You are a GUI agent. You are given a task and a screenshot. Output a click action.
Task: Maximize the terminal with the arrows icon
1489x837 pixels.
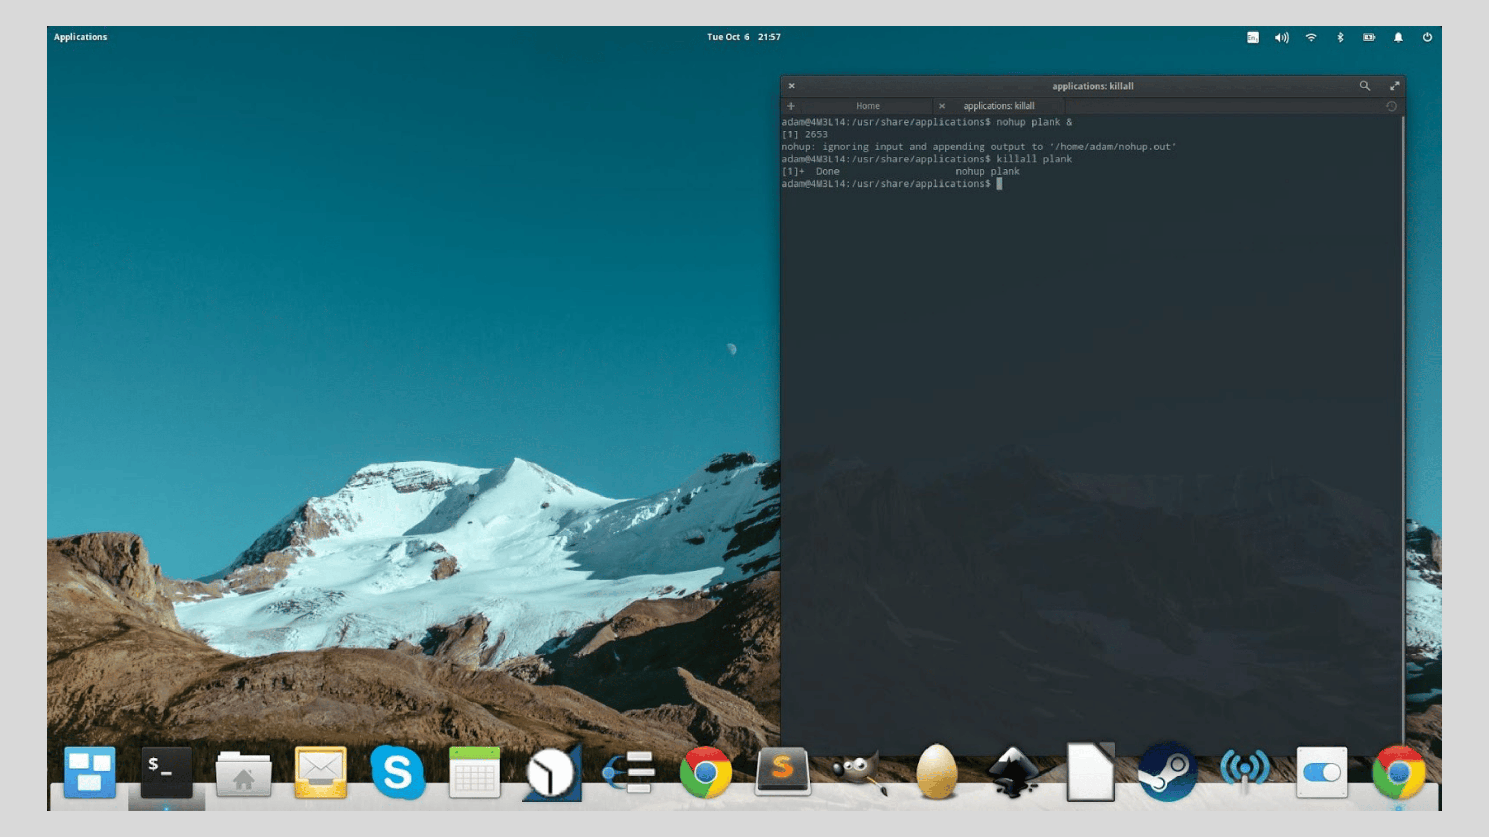click(1394, 86)
